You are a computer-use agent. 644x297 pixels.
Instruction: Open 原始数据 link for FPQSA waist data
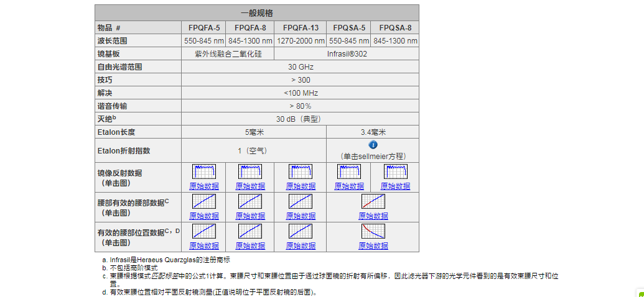click(x=373, y=216)
